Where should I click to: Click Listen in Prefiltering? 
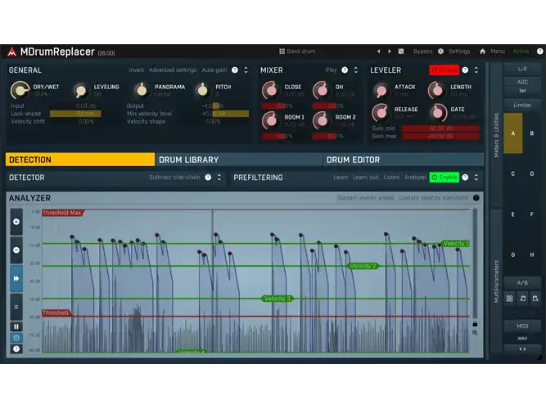(391, 178)
